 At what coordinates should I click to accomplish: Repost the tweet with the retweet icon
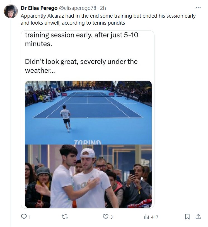[x=65, y=217]
